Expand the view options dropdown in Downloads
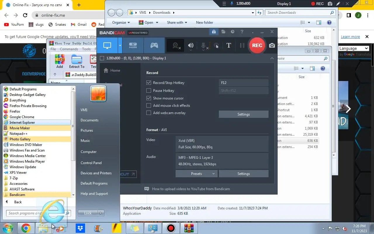 coord(309,23)
